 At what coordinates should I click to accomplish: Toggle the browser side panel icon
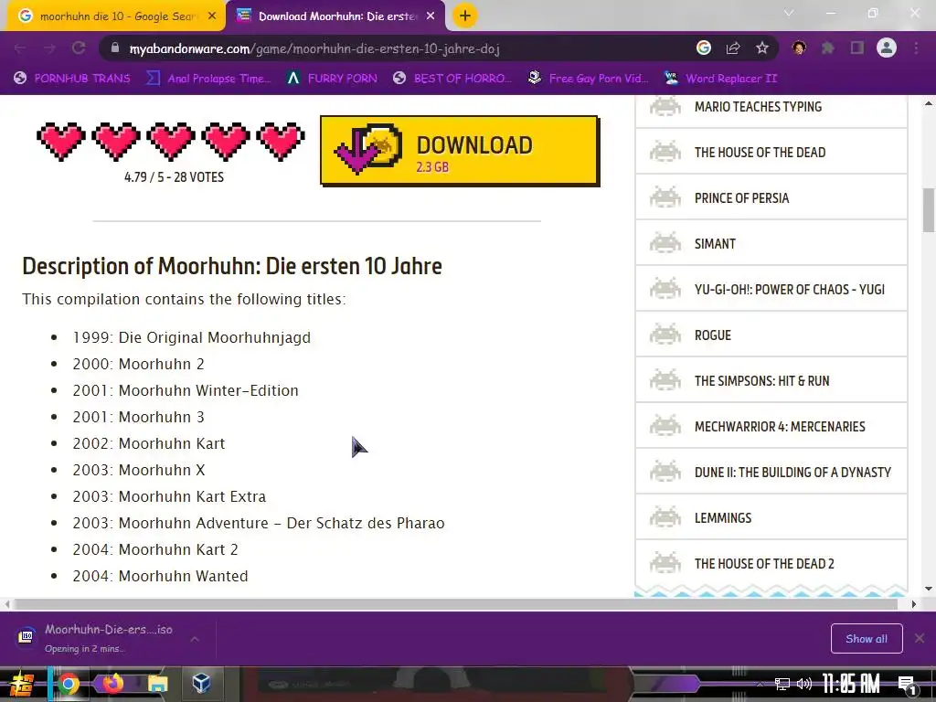click(857, 48)
